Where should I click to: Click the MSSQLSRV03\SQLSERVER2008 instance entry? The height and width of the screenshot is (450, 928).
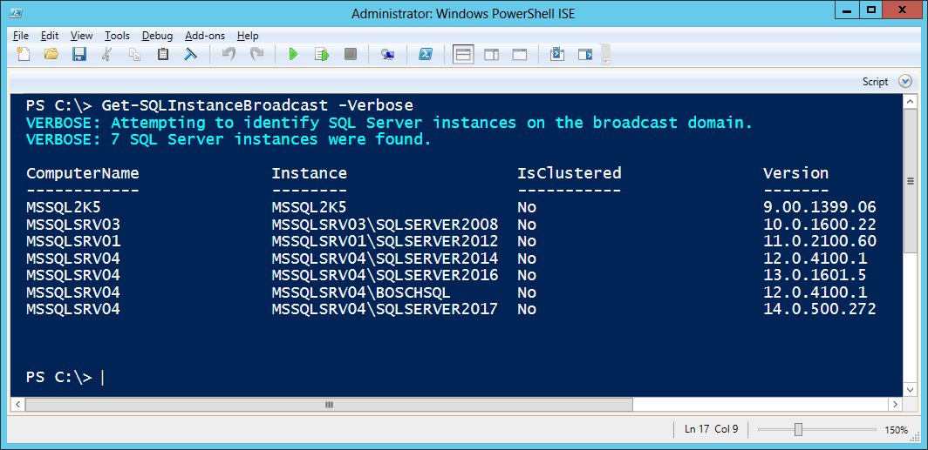385,225
